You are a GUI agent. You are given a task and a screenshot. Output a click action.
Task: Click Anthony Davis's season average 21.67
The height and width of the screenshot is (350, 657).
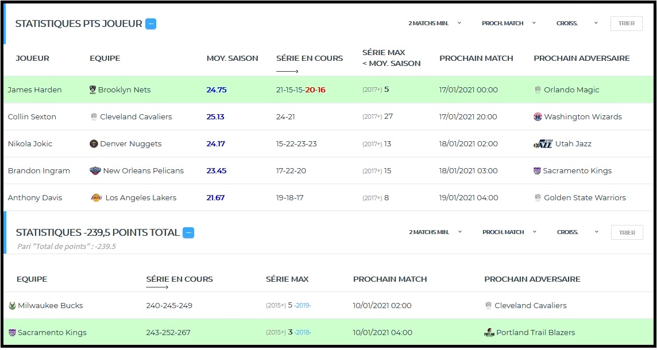click(x=216, y=197)
